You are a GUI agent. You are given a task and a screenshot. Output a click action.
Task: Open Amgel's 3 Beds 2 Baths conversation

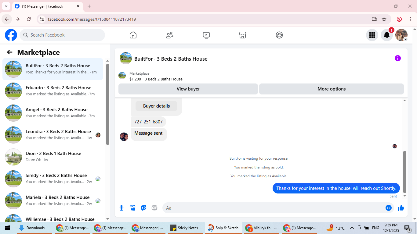(53, 113)
